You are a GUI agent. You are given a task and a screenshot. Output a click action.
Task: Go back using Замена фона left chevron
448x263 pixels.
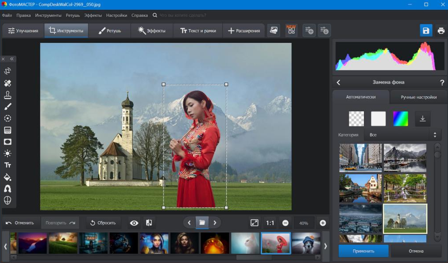pos(339,83)
